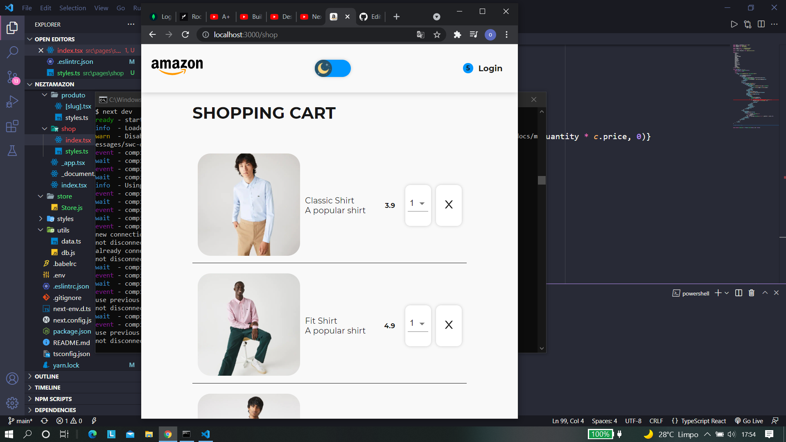Viewport: 786px width, 442px height.
Task: Add a new terminal with plus icon
Action: 718,293
